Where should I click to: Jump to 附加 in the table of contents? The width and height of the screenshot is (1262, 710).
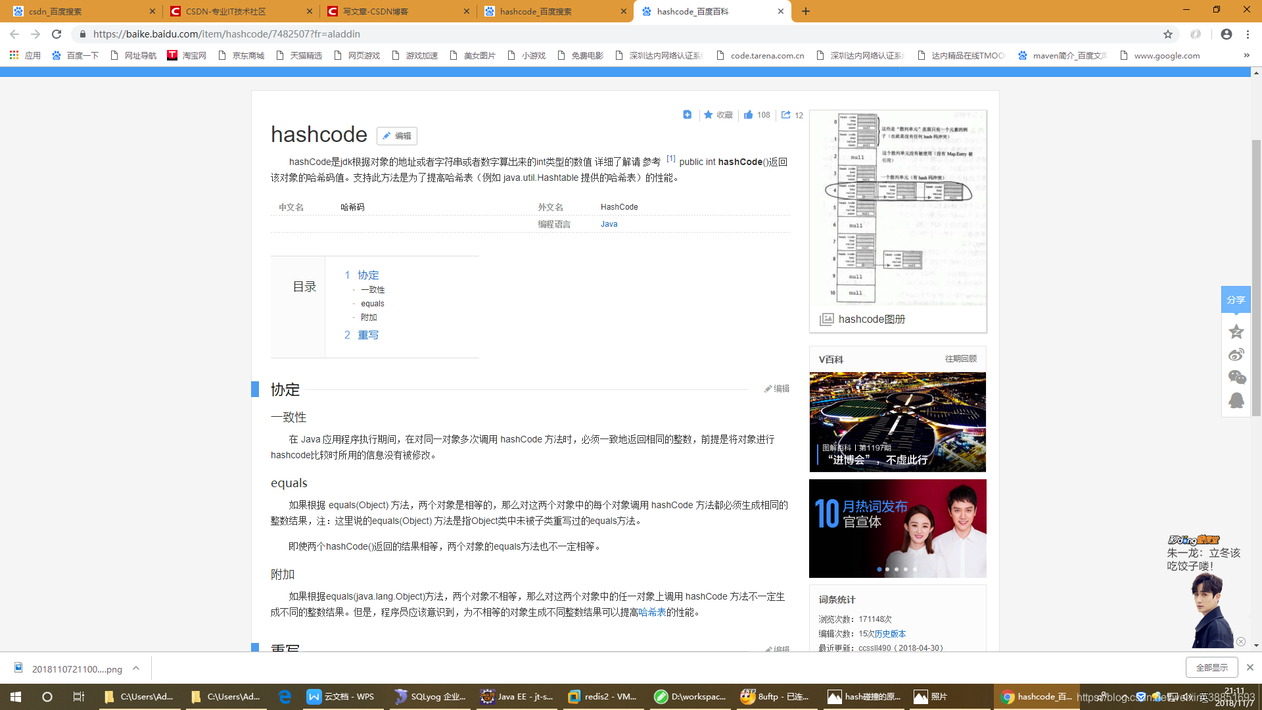click(369, 318)
